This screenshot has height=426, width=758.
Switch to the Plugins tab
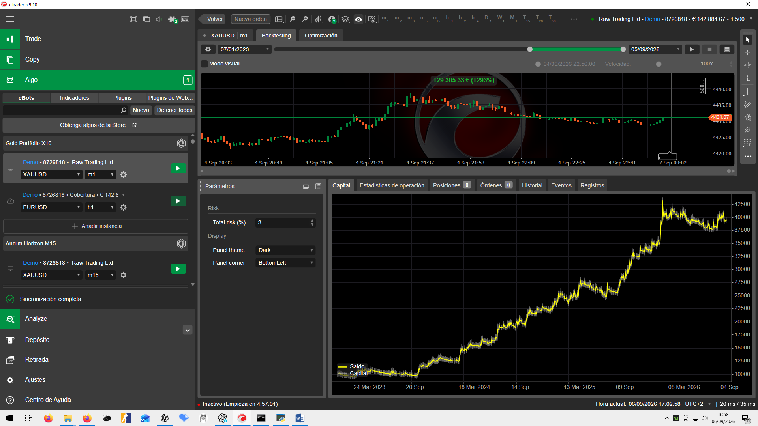pyautogui.click(x=122, y=98)
